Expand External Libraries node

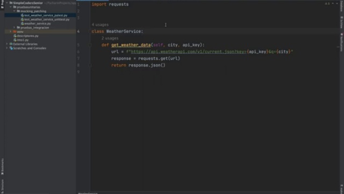[7, 44]
